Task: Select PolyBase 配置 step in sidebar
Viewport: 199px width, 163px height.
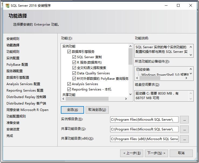Action: (x=17, y=65)
